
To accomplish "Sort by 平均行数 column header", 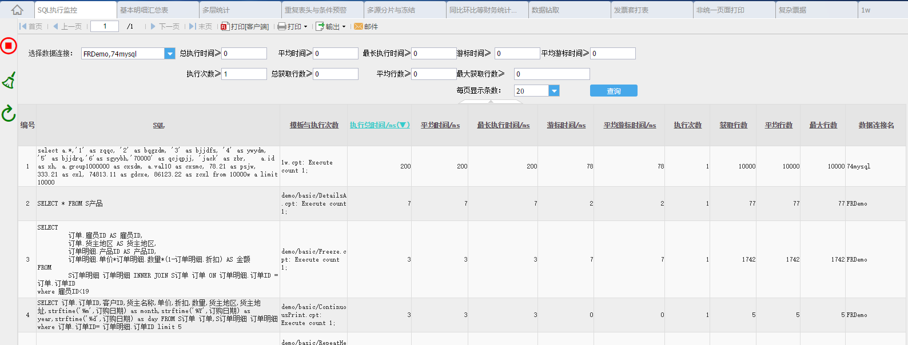I will pos(779,125).
